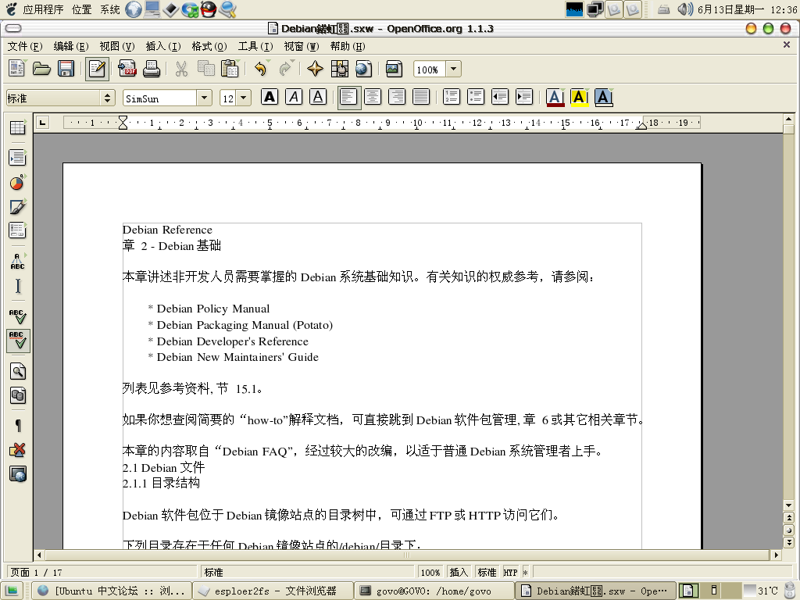The height and width of the screenshot is (600, 800).
Task: Run spellcheck from side toolbar
Action: (18, 316)
